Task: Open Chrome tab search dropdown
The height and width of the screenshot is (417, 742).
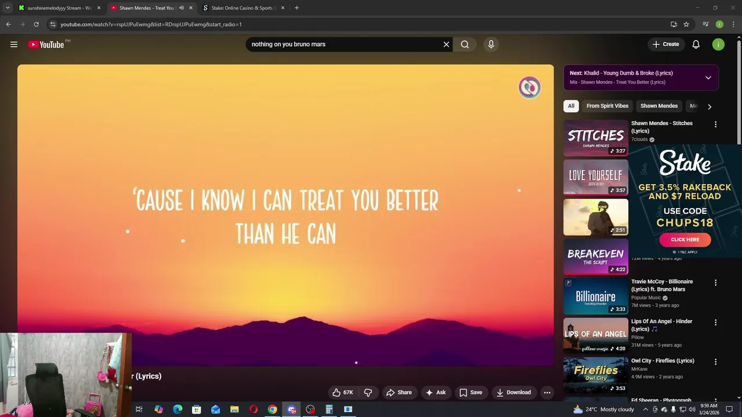Action: [8, 8]
